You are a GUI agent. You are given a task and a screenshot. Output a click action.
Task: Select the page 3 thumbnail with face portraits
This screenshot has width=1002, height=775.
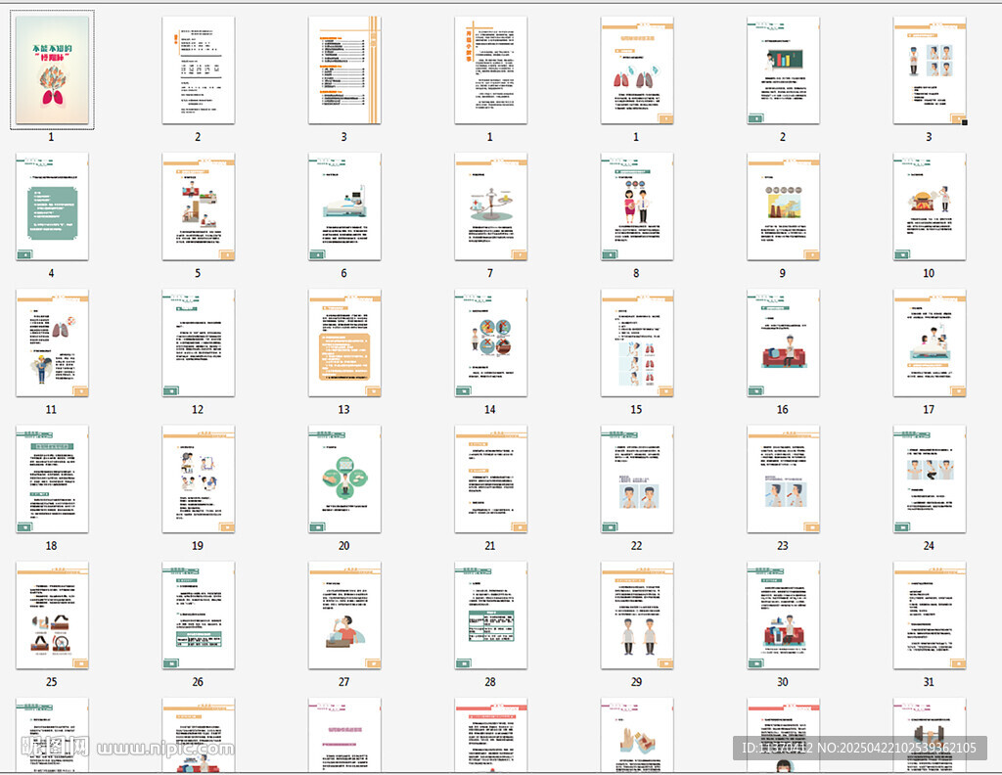(930, 69)
